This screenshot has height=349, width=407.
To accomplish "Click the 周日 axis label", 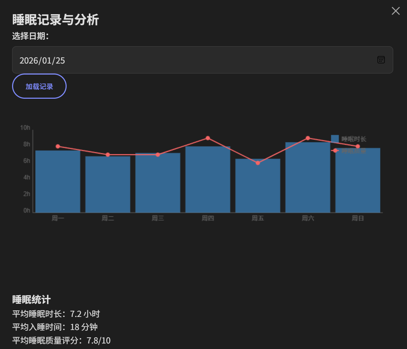I will coord(358,218).
